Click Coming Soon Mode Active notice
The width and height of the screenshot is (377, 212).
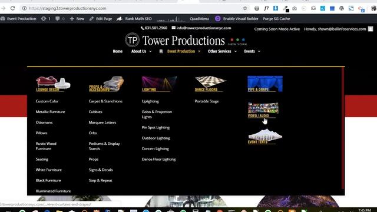click(x=277, y=29)
